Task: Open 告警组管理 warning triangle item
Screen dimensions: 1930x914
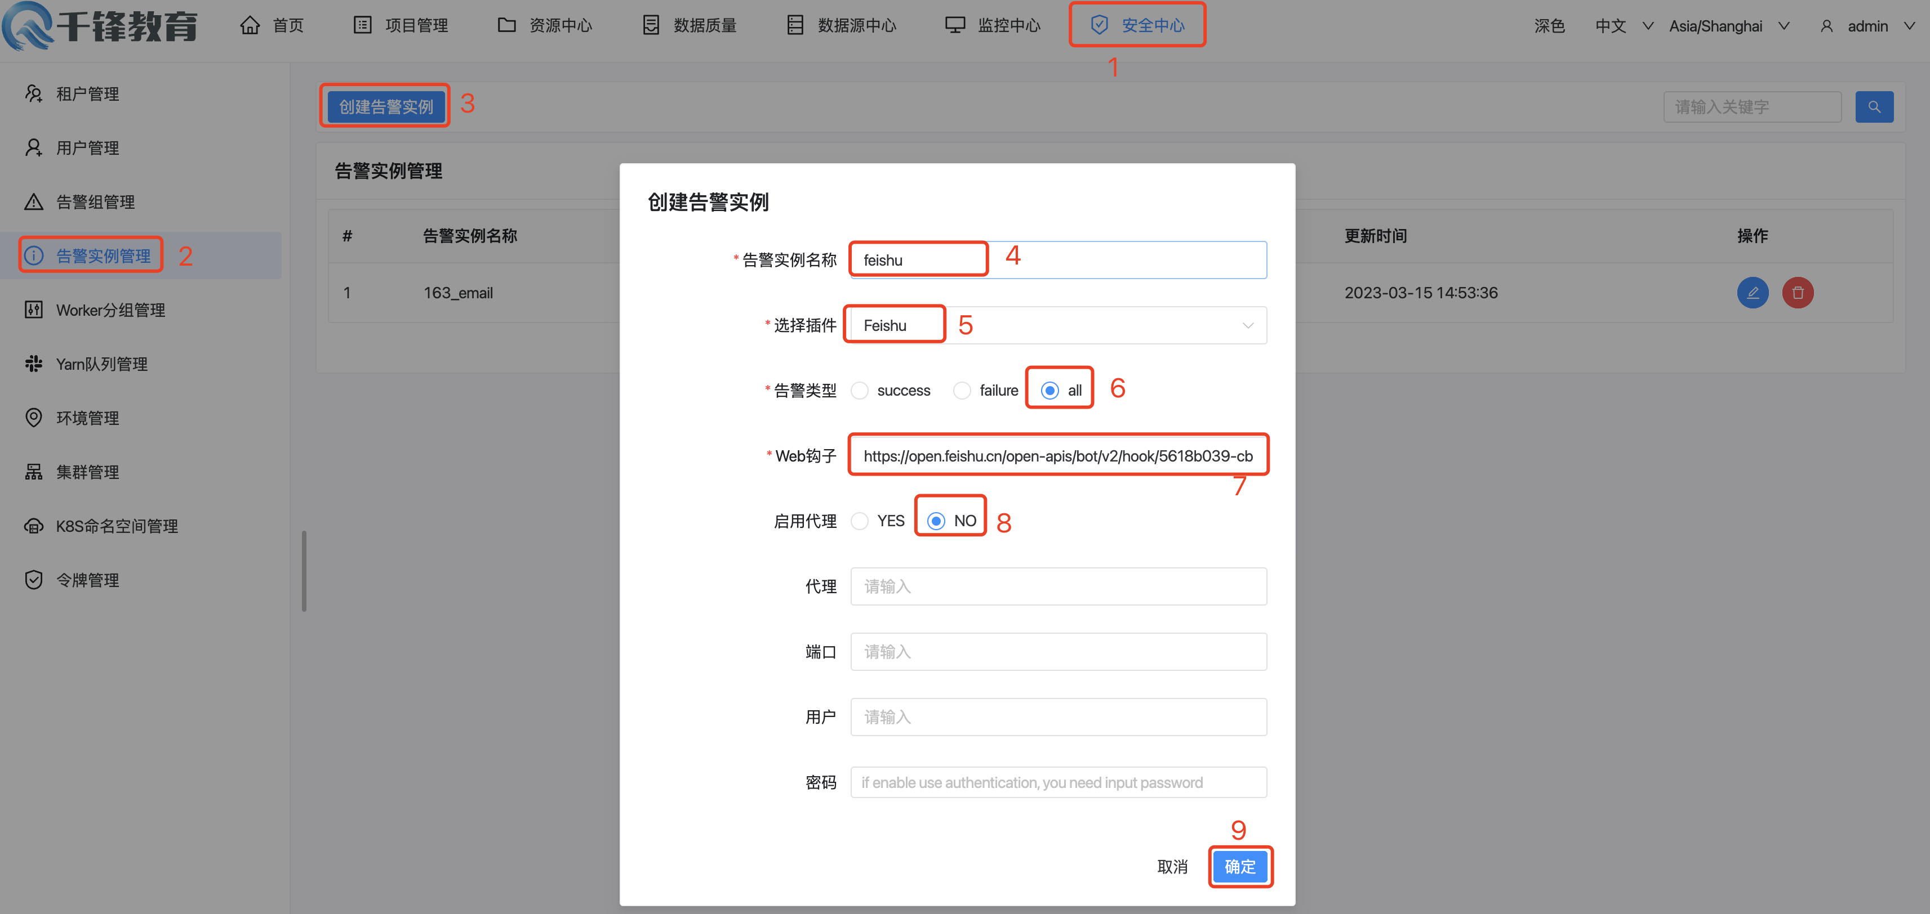Action: coord(95,202)
